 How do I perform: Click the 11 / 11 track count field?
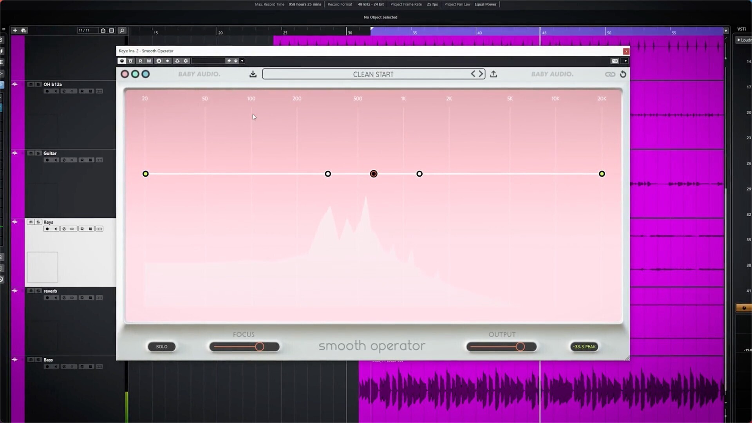click(x=88, y=30)
